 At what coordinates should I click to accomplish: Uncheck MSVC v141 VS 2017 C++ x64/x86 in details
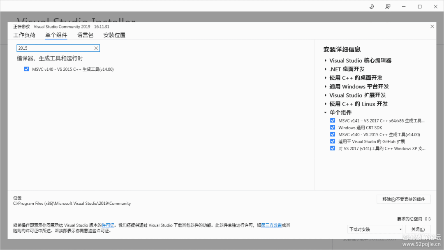[333, 120]
